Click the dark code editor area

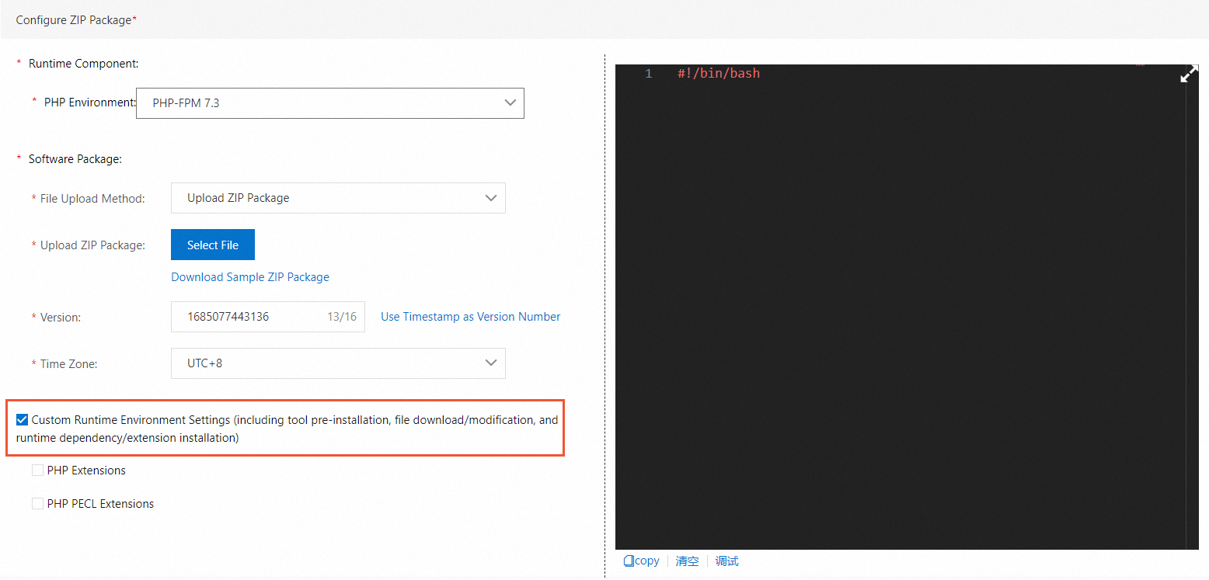click(x=894, y=311)
